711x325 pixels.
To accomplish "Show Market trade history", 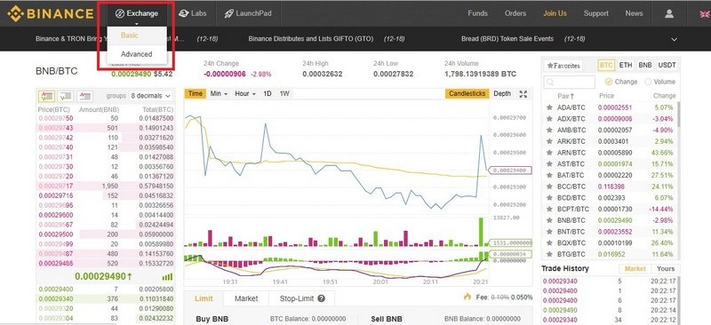I will click(x=635, y=269).
